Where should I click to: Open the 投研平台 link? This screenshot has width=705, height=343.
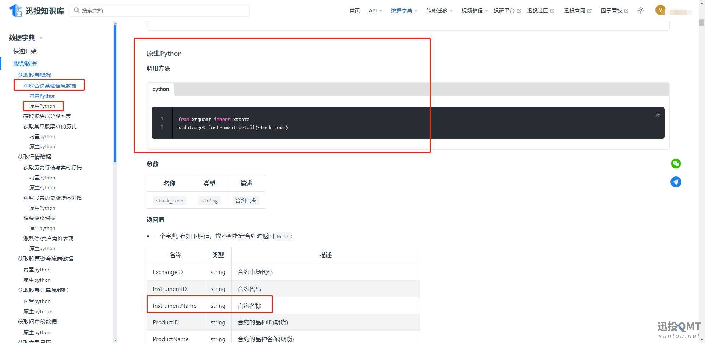click(504, 11)
